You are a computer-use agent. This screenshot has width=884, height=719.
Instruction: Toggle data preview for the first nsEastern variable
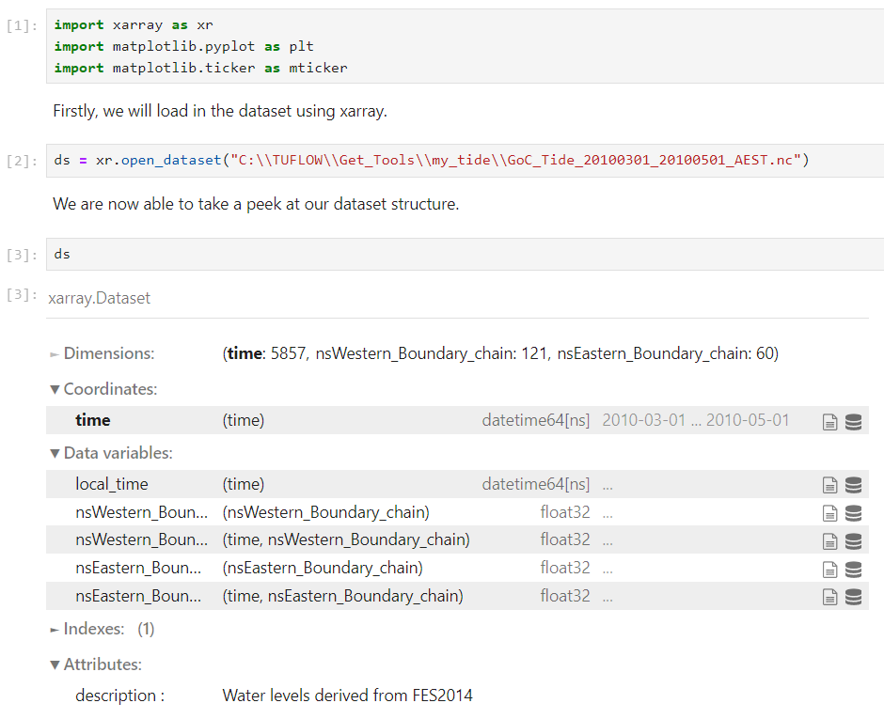(854, 569)
